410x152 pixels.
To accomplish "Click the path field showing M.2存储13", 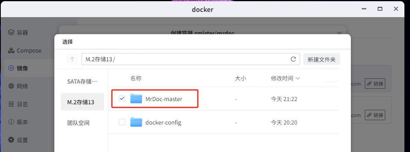I will (x=191, y=59).
